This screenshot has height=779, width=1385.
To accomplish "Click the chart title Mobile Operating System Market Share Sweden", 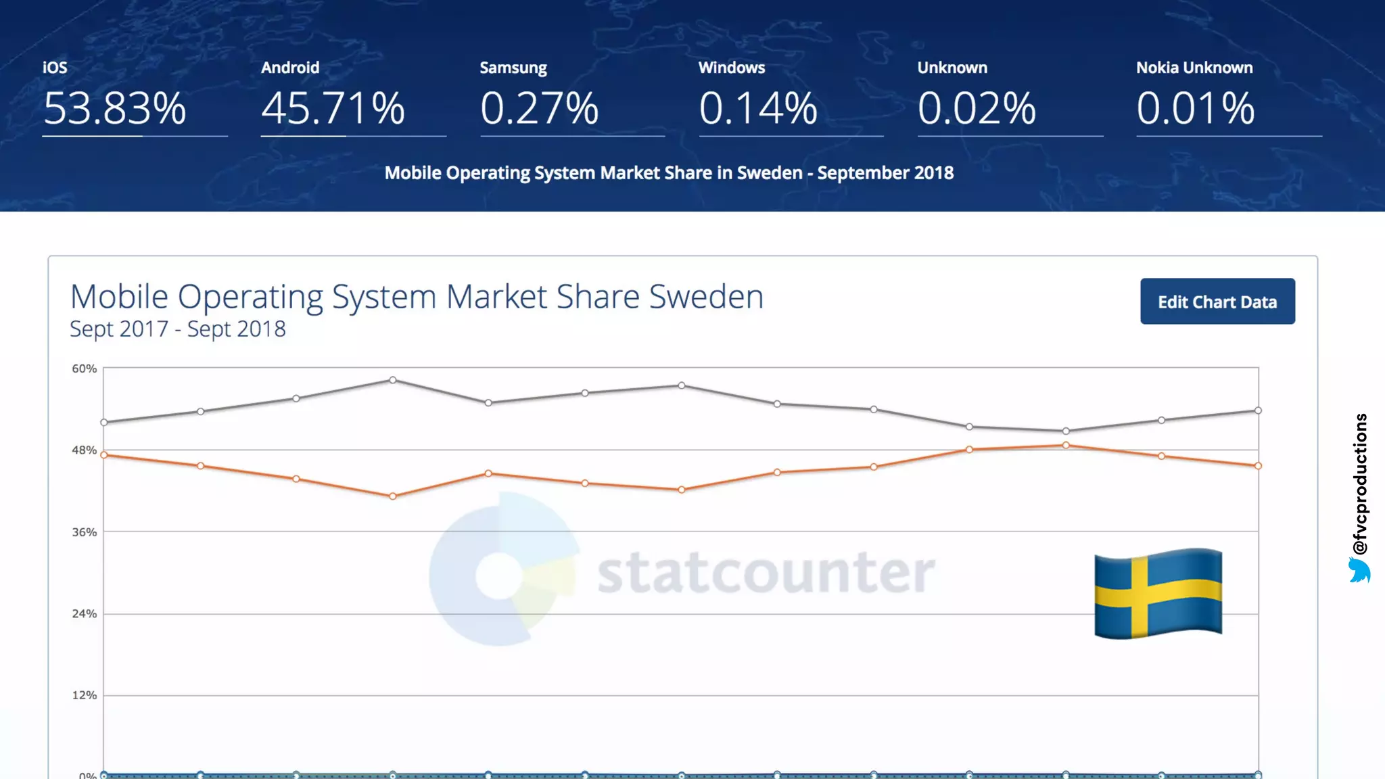I will pos(417,297).
